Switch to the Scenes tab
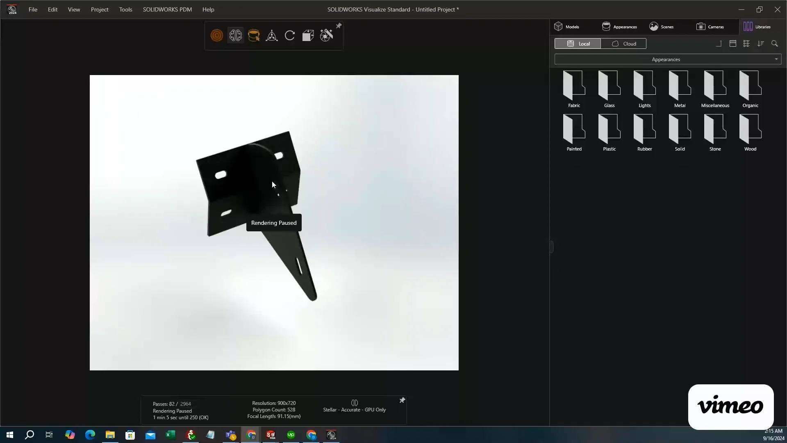This screenshot has width=787, height=443. pyautogui.click(x=662, y=27)
